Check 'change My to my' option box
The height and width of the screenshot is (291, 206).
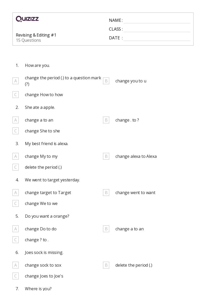(x=16, y=156)
